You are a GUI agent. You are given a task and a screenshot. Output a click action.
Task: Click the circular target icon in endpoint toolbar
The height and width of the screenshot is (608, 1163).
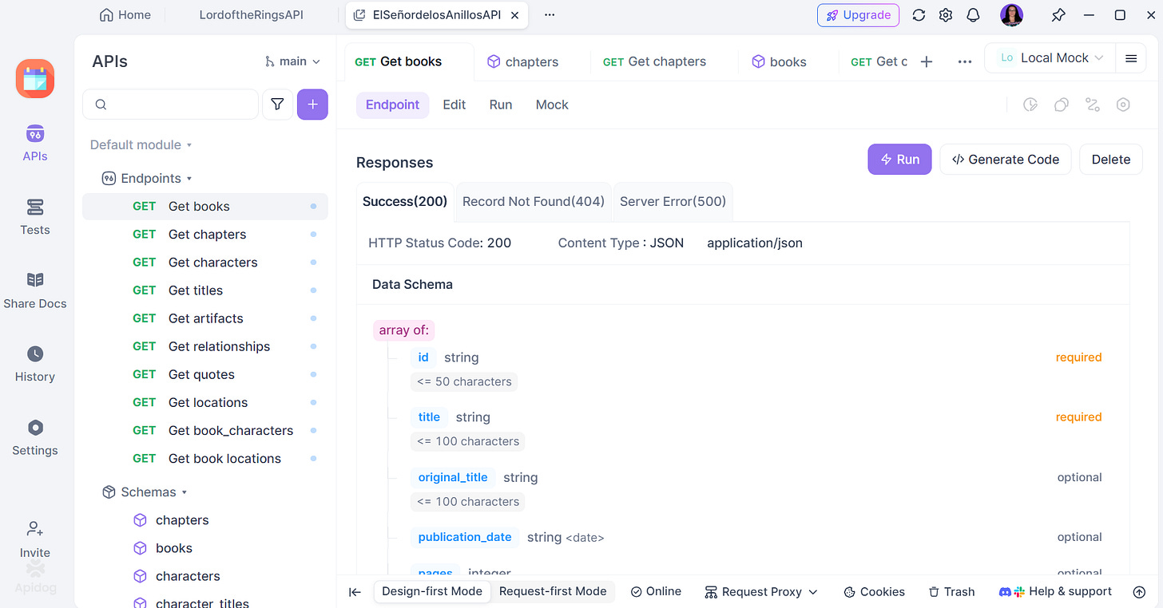[1124, 105]
